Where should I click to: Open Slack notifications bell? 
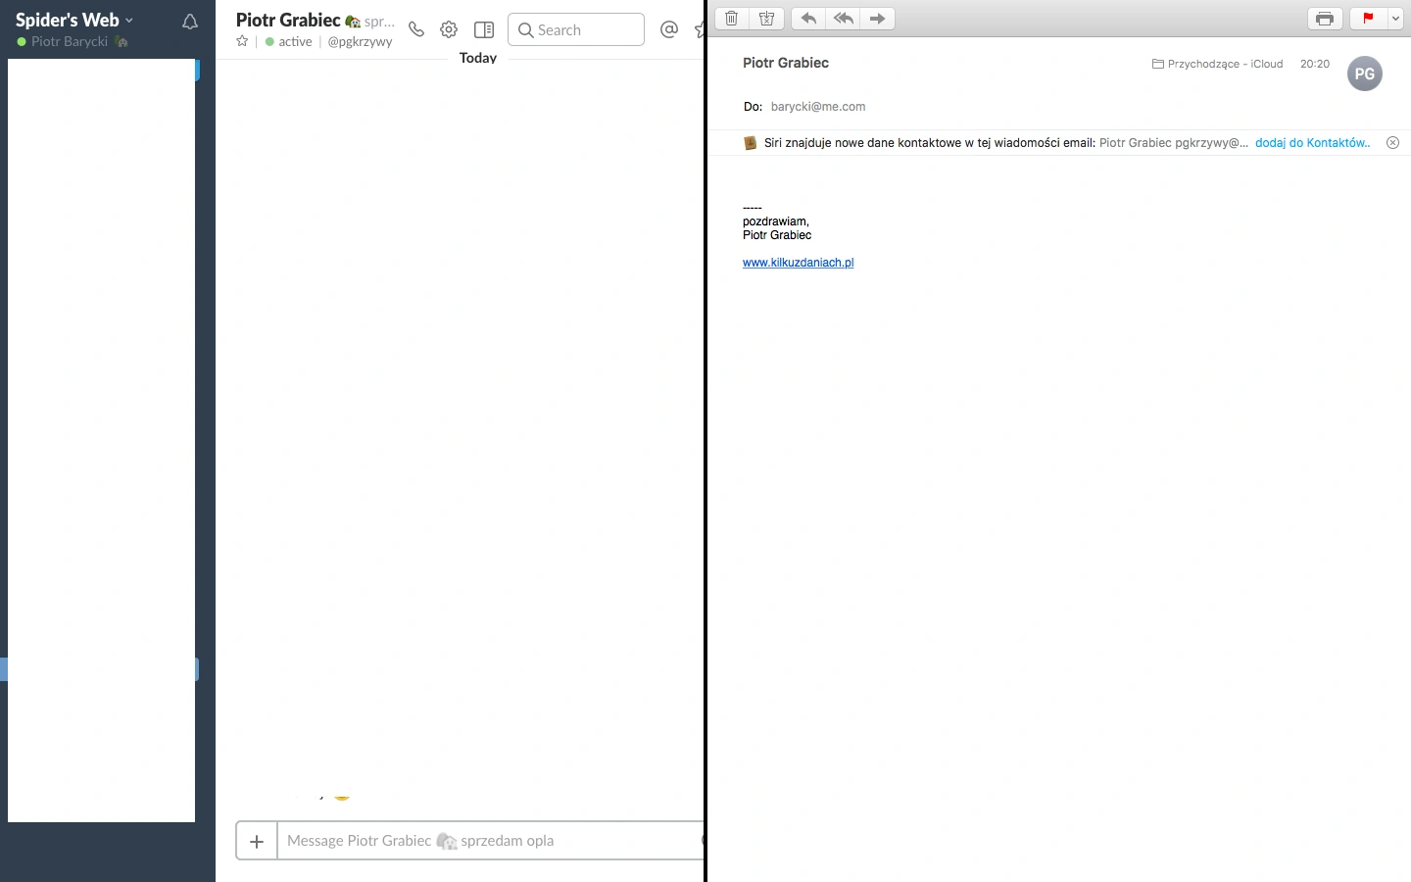190,22
